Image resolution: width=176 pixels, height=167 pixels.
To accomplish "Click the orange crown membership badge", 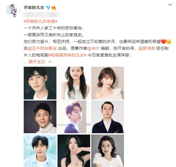I will click(x=54, y=8).
